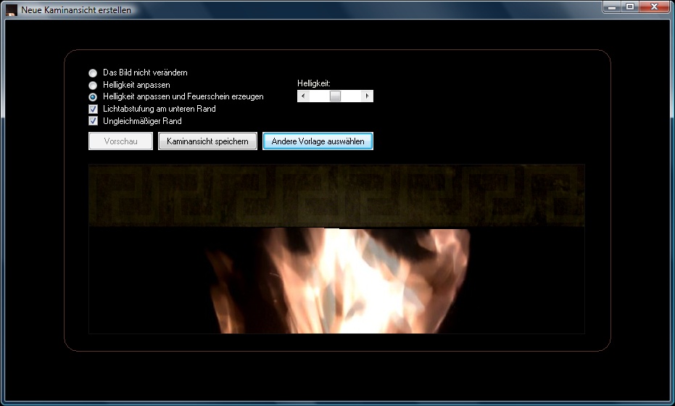Close the Neue Kaminansicht erstellen window
The image size is (675, 406).
(x=655, y=7)
